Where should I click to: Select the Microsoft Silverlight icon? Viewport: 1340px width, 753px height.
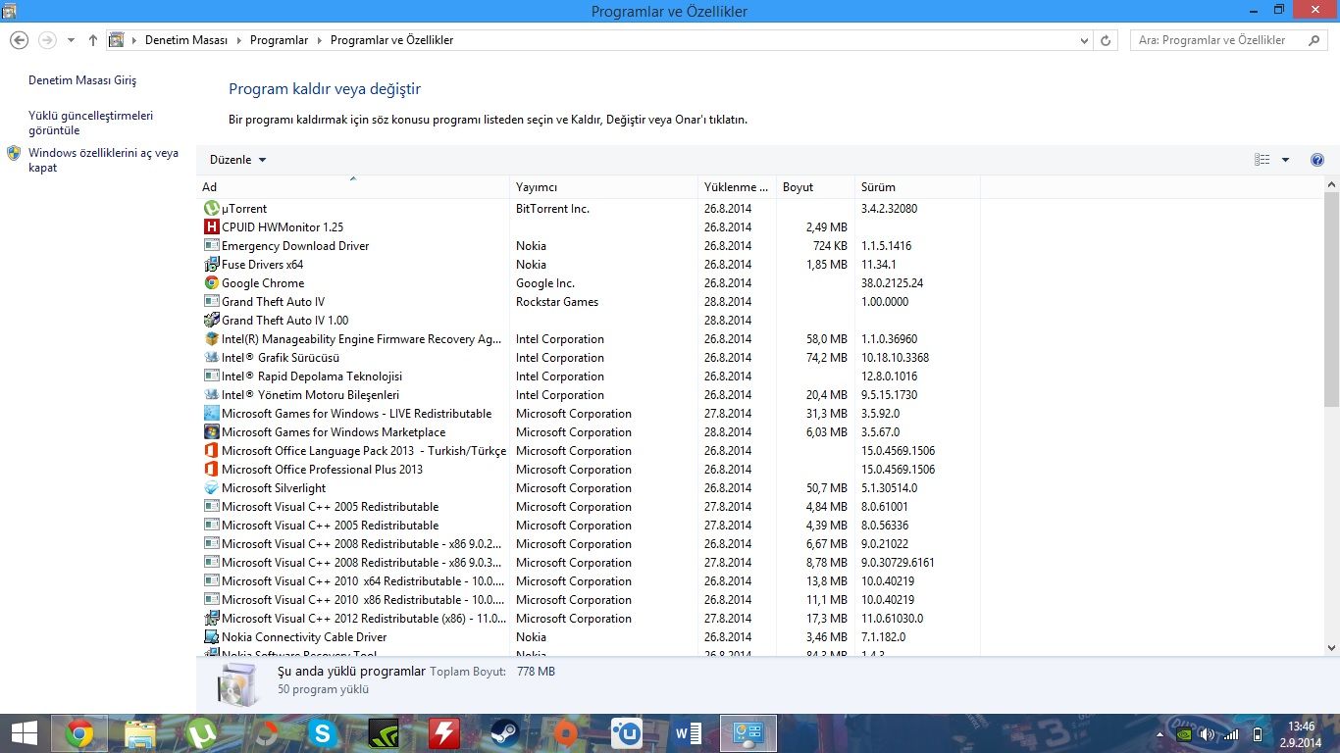pos(211,488)
